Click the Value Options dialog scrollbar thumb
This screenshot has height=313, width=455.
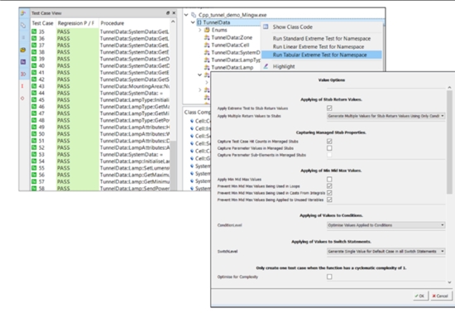[x=449, y=142]
